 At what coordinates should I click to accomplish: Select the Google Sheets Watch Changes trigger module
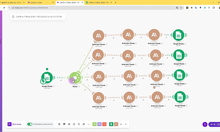[x=47, y=78]
